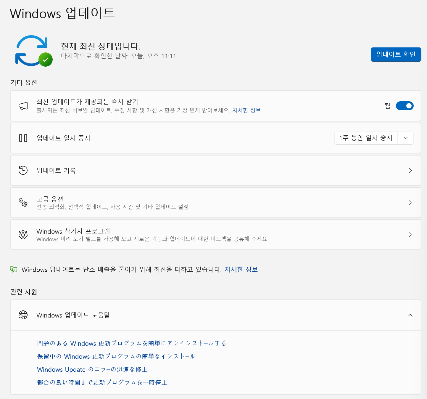
Task: Click the globe icon beside Windows 업데이트 도움말
Action: pyautogui.click(x=23, y=315)
